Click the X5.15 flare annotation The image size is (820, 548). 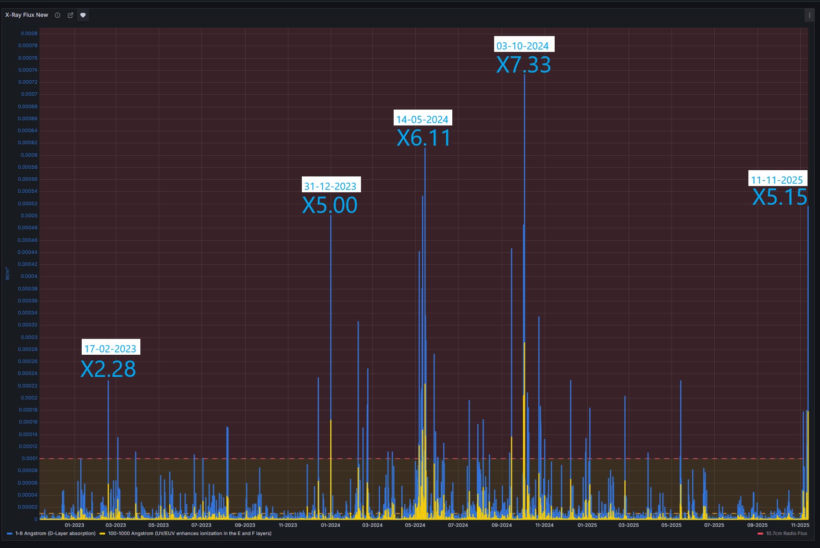[780, 198]
